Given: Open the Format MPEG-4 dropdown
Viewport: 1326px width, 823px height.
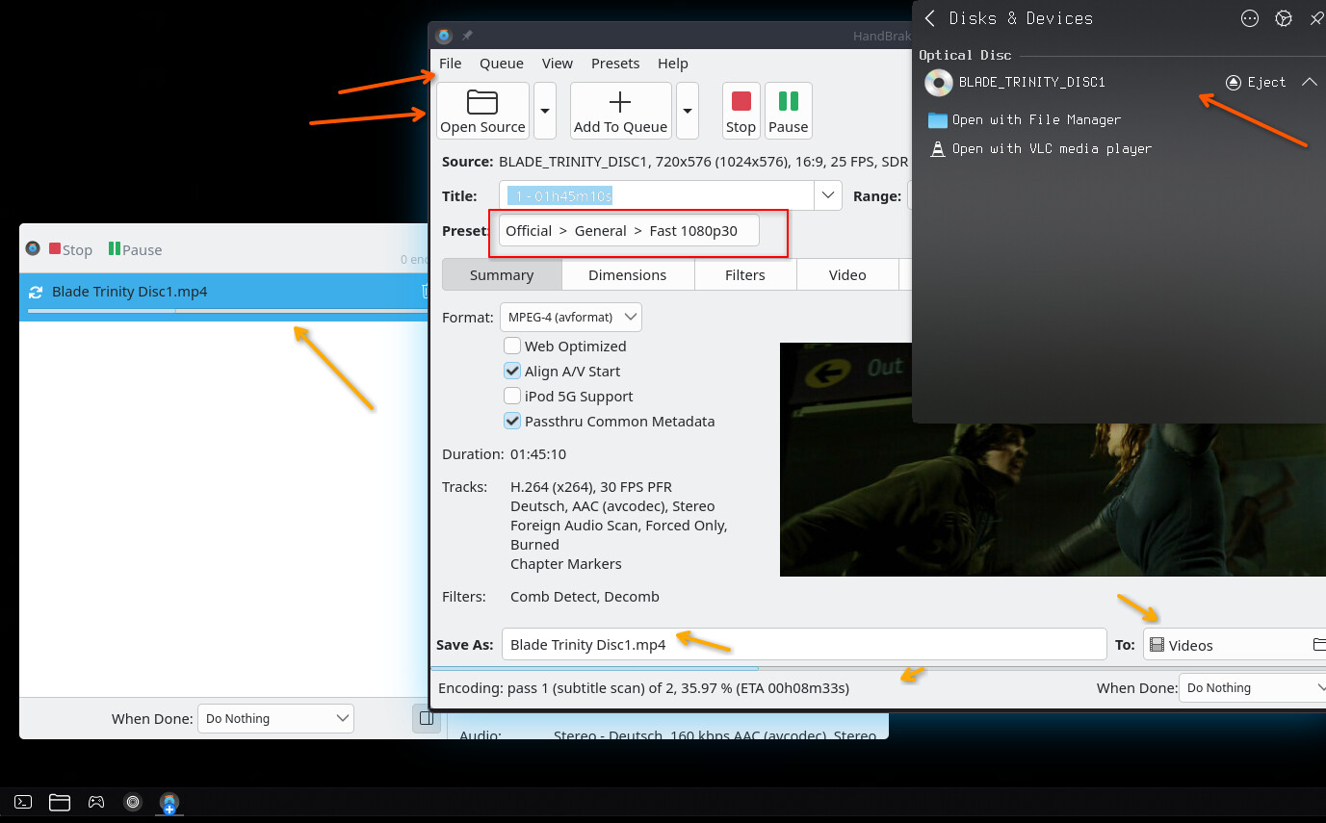Looking at the screenshot, I should click(570, 317).
